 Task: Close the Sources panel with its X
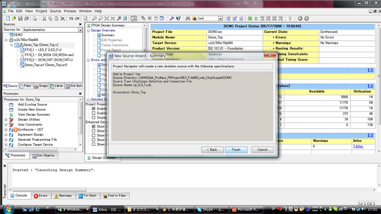click(x=80, y=24)
